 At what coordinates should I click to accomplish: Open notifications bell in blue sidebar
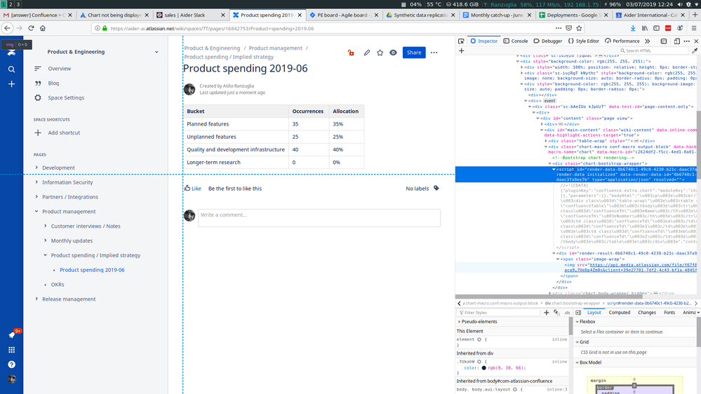pyautogui.click(x=12, y=335)
